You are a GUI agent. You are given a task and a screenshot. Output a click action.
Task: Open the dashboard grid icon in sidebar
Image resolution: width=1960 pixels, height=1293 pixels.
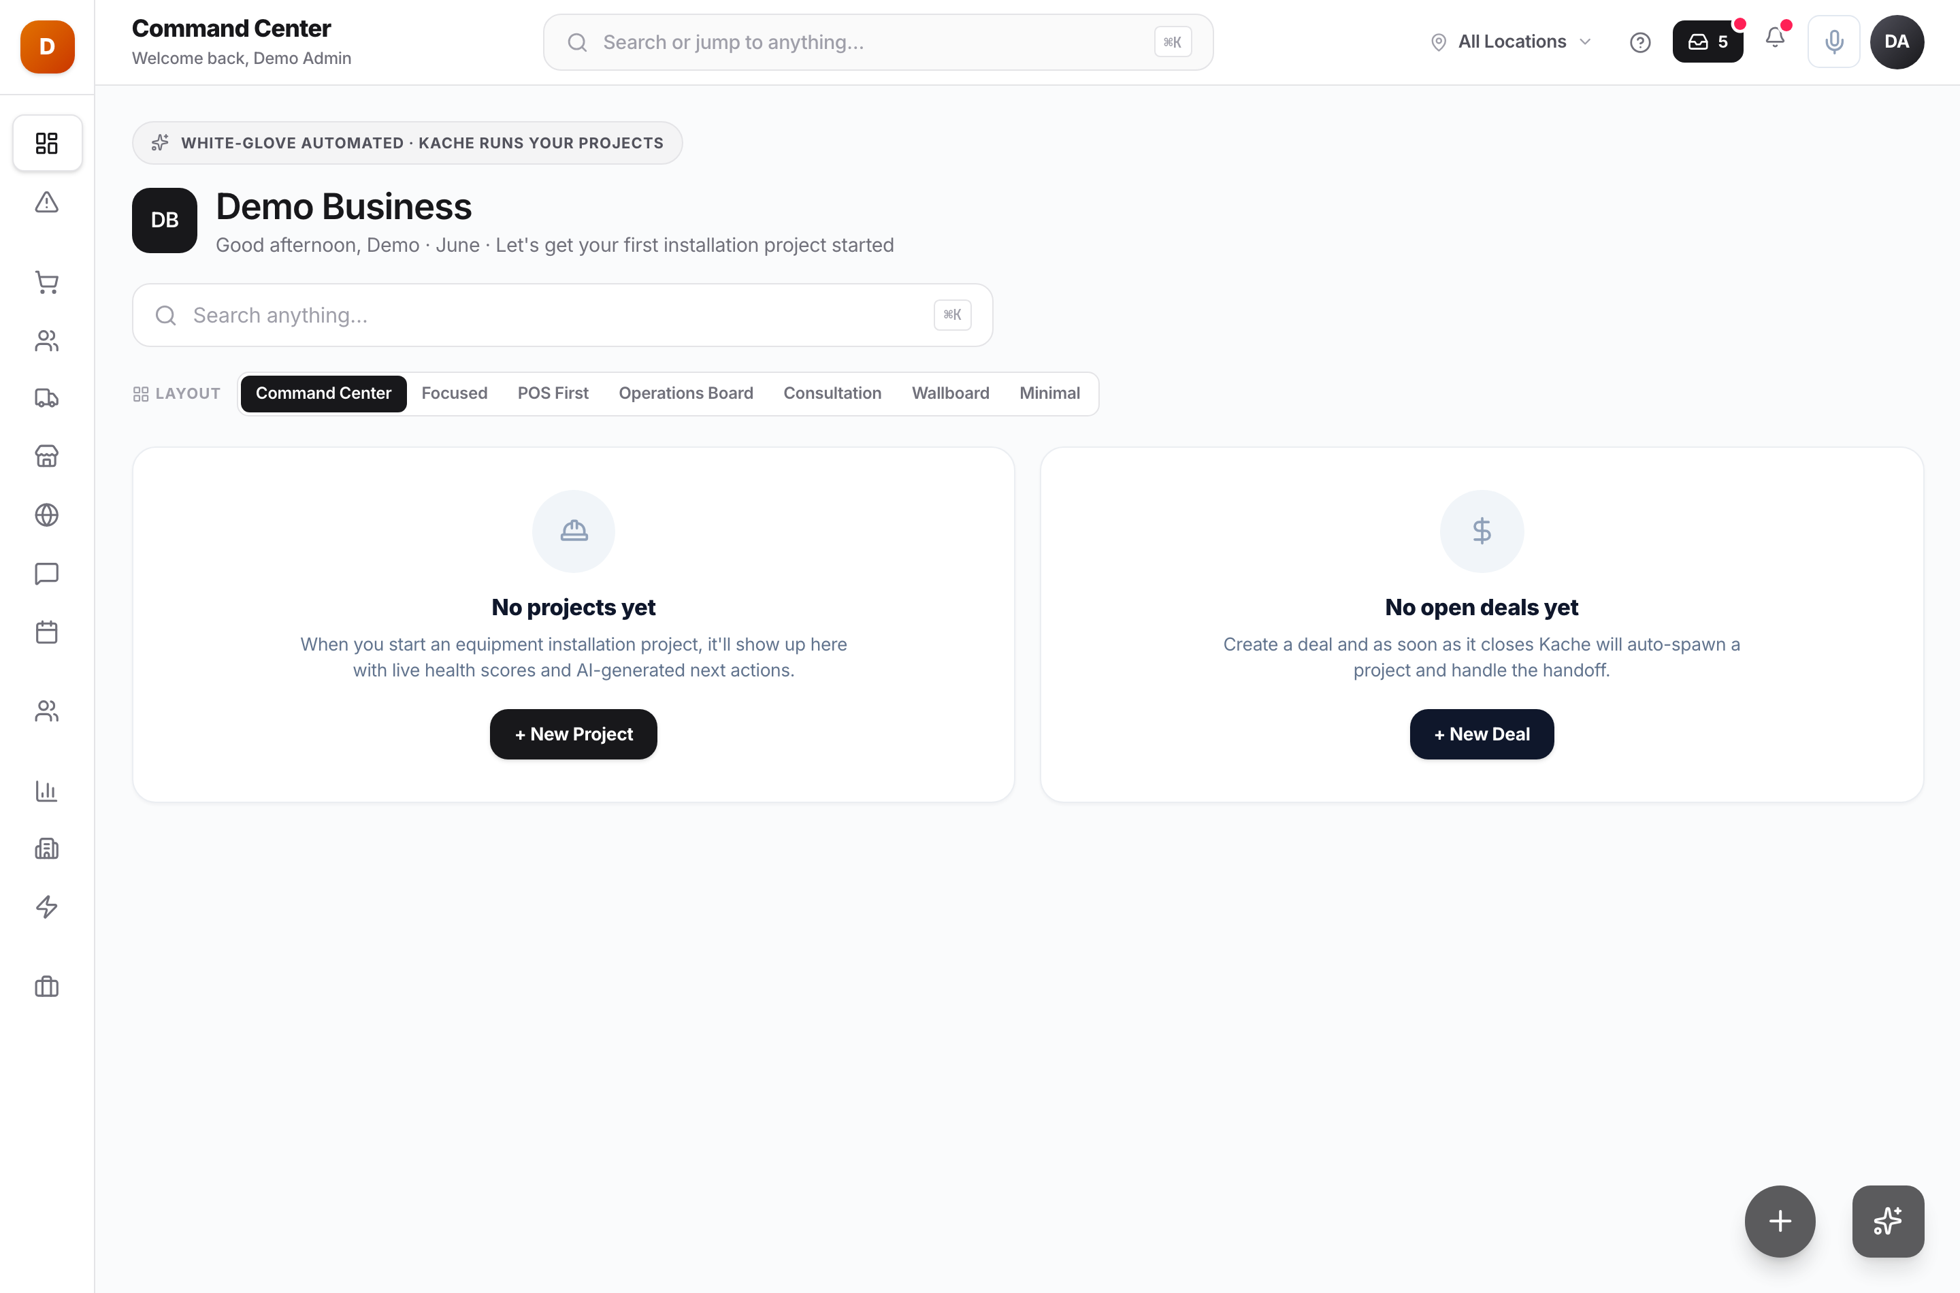click(47, 144)
